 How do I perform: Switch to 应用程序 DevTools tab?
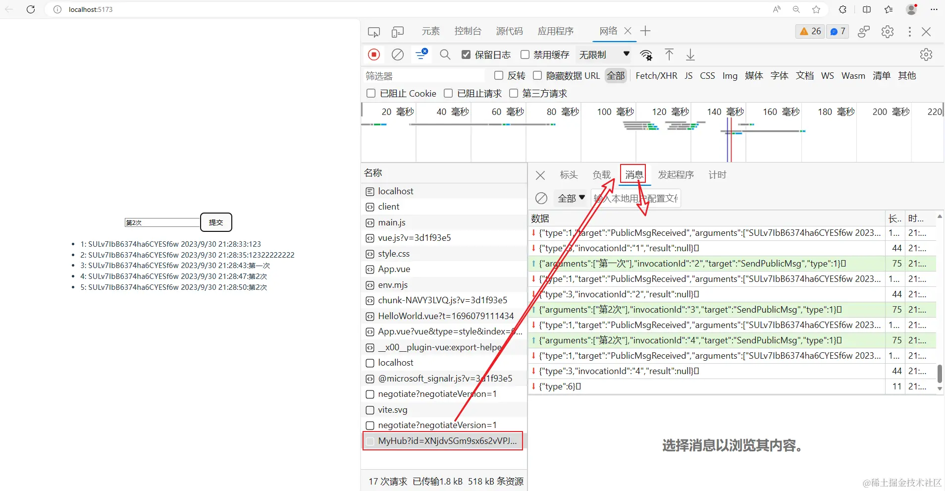tap(556, 31)
